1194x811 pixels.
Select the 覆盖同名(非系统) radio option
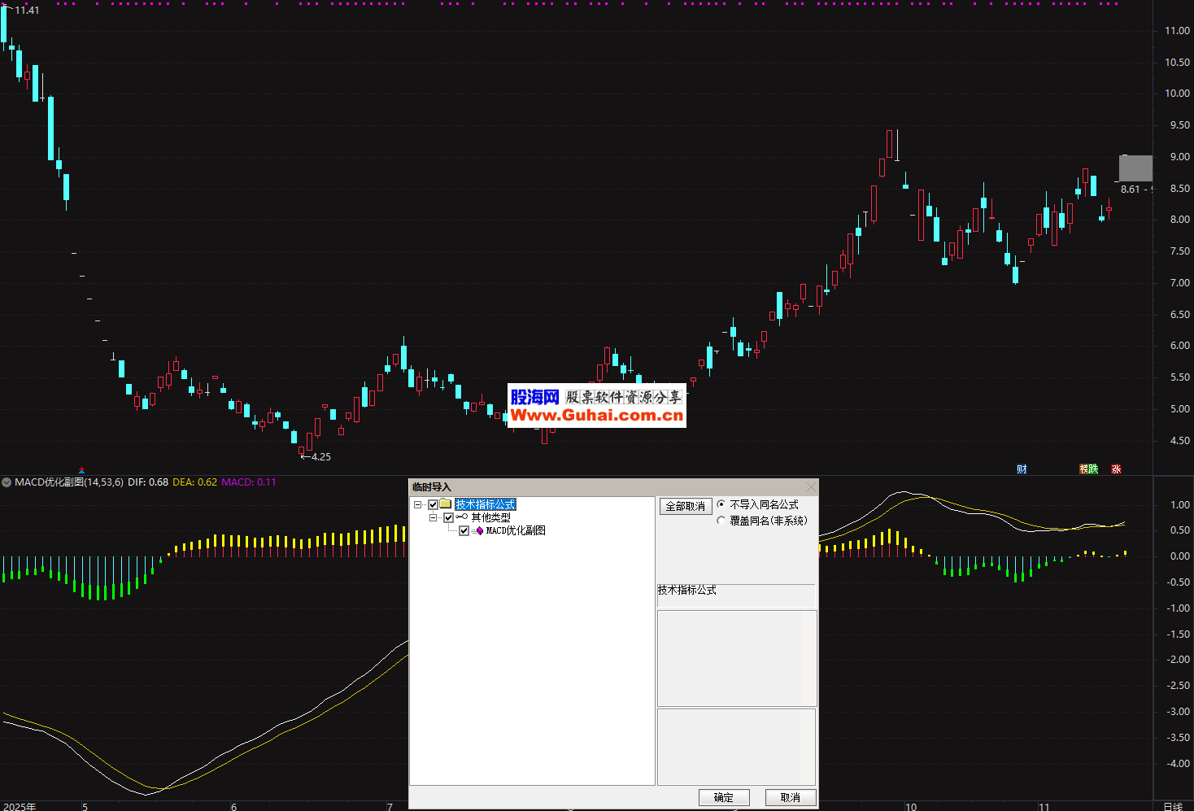(x=721, y=521)
